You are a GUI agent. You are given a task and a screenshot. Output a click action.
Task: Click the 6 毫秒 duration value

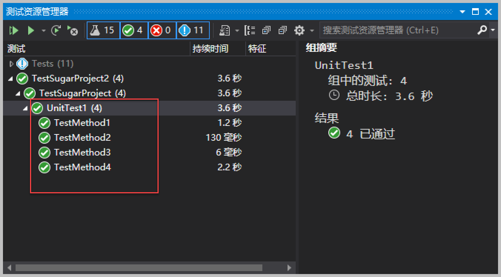[x=229, y=152]
